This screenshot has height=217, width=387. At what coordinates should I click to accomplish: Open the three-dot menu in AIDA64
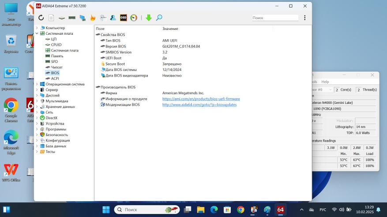pos(305,18)
